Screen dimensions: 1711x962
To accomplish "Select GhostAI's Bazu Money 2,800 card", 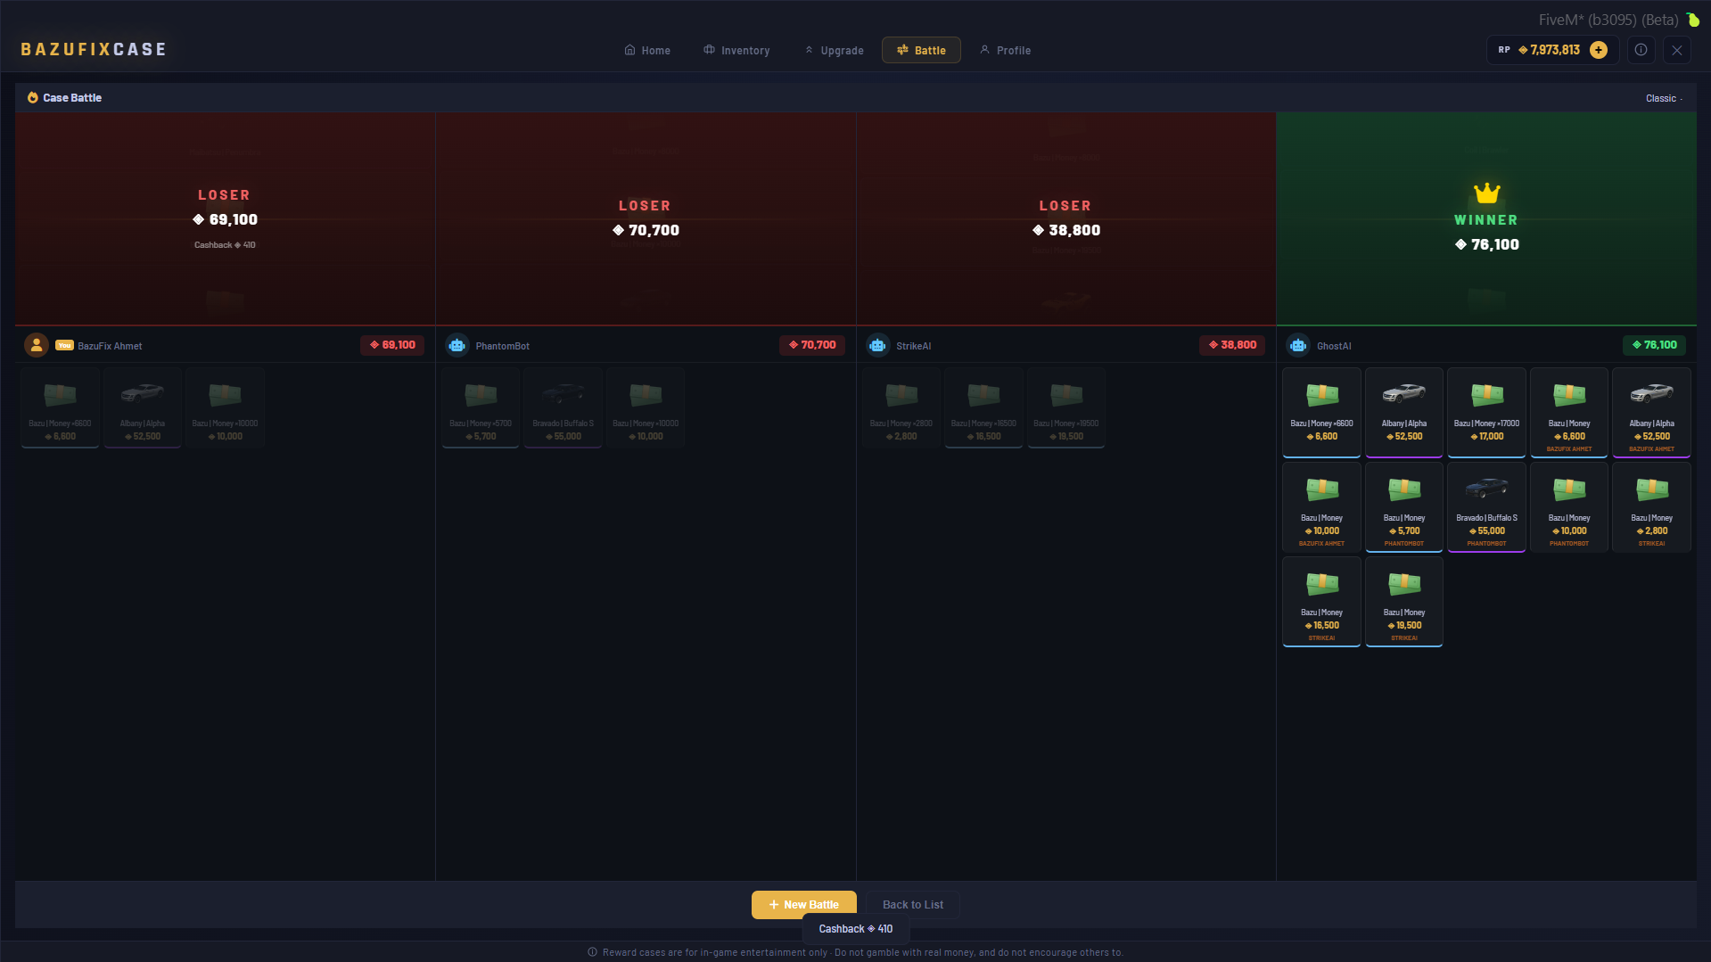I will click(x=1651, y=507).
